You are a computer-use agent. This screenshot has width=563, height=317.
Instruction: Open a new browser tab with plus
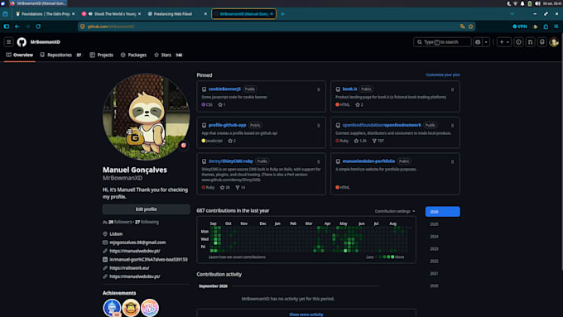tap(282, 13)
